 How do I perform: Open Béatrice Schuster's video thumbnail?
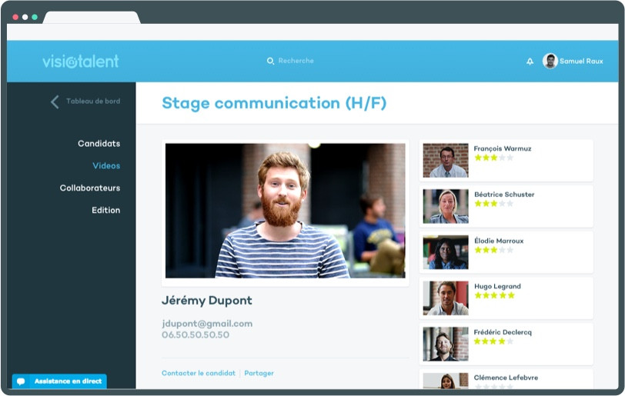click(x=446, y=206)
